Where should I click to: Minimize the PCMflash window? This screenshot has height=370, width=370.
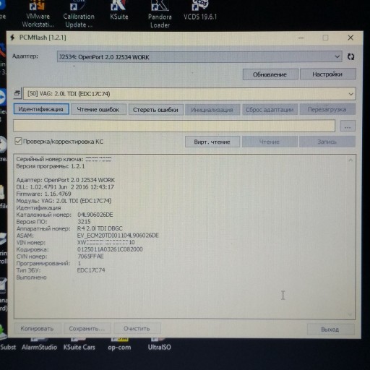[x=301, y=38]
